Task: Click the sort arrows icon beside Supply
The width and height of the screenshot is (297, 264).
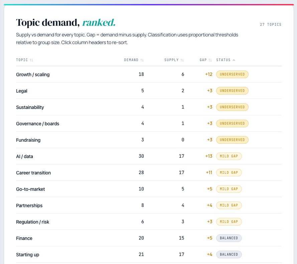Action: click(x=182, y=60)
